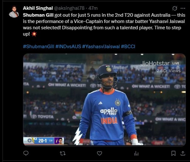Image resolution: width=190 pixels, height=162 pixels.
Task: Share tweet via upload arrow icon
Action: click(183, 154)
